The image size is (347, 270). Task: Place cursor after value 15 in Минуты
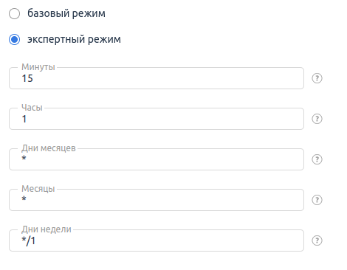[35, 78]
